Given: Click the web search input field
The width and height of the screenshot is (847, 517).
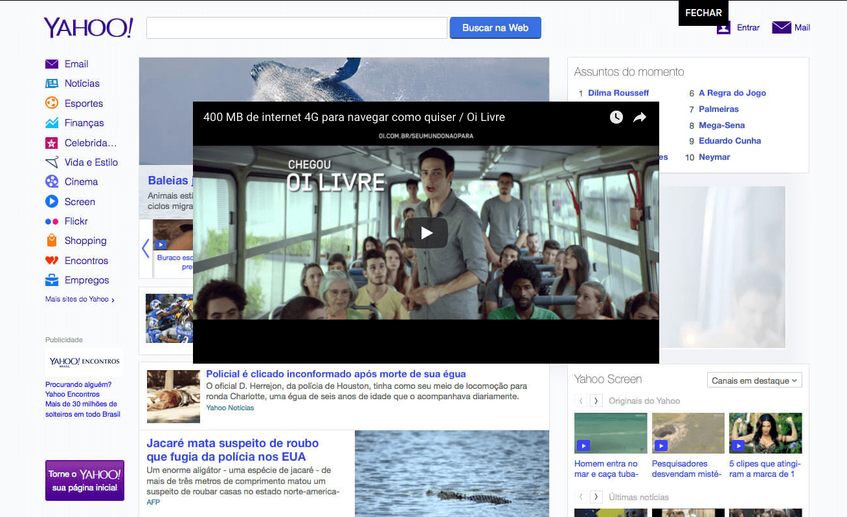Looking at the screenshot, I should click(x=297, y=28).
